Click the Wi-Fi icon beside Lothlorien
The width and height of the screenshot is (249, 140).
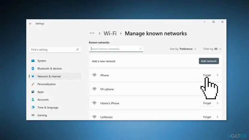[x=94, y=117]
